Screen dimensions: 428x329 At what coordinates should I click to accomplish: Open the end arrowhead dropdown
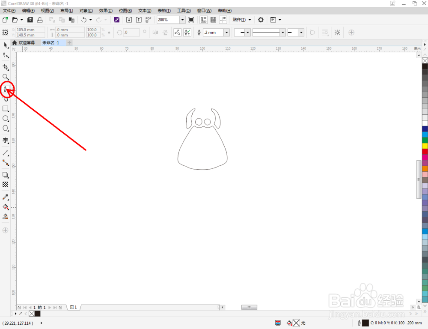pos(301,33)
